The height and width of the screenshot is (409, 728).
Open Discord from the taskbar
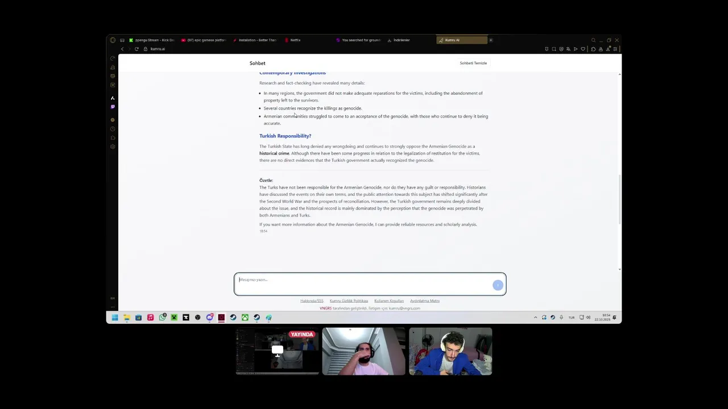209,318
